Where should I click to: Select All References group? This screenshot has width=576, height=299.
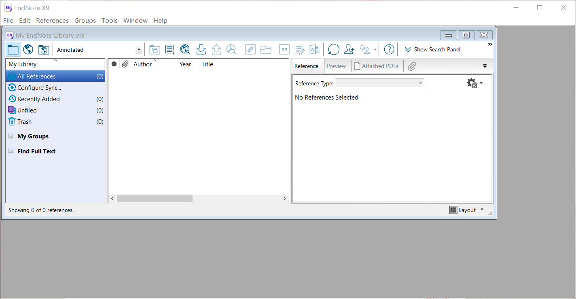pos(55,76)
